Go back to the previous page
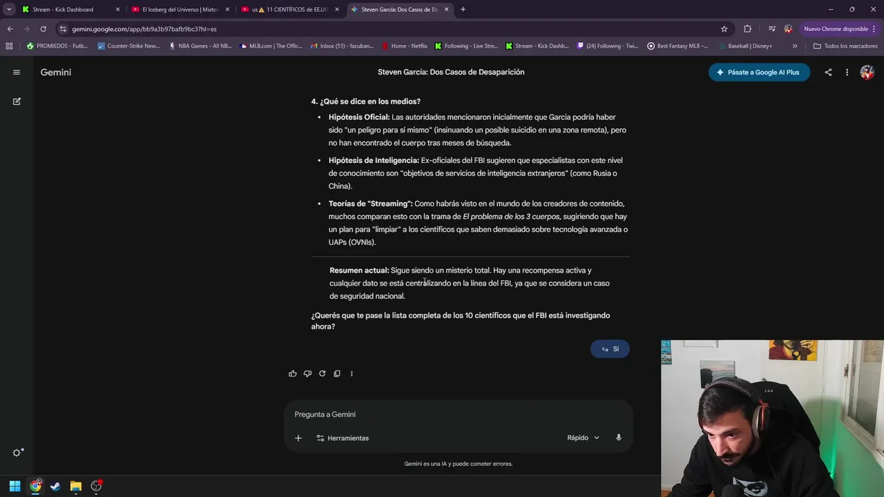Viewport: 884px width, 497px height. tap(10, 29)
